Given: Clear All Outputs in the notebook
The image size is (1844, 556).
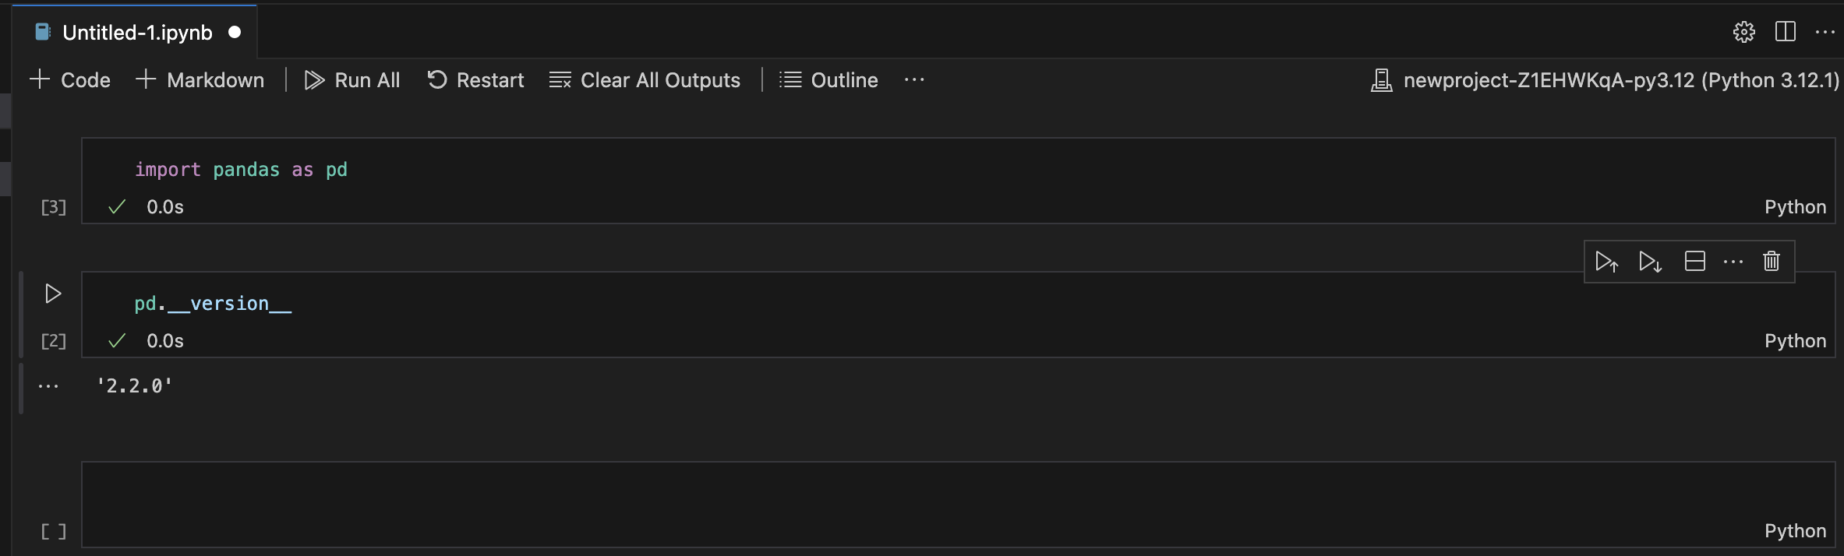Looking at the screenshot, I should click(x=645, y=79).
